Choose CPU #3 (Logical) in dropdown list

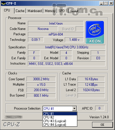click(x=60, y=121)
